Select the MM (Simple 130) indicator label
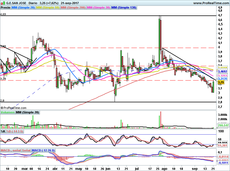Image resolution: width=230 pixels, height=171 pixels. point(124,8)
